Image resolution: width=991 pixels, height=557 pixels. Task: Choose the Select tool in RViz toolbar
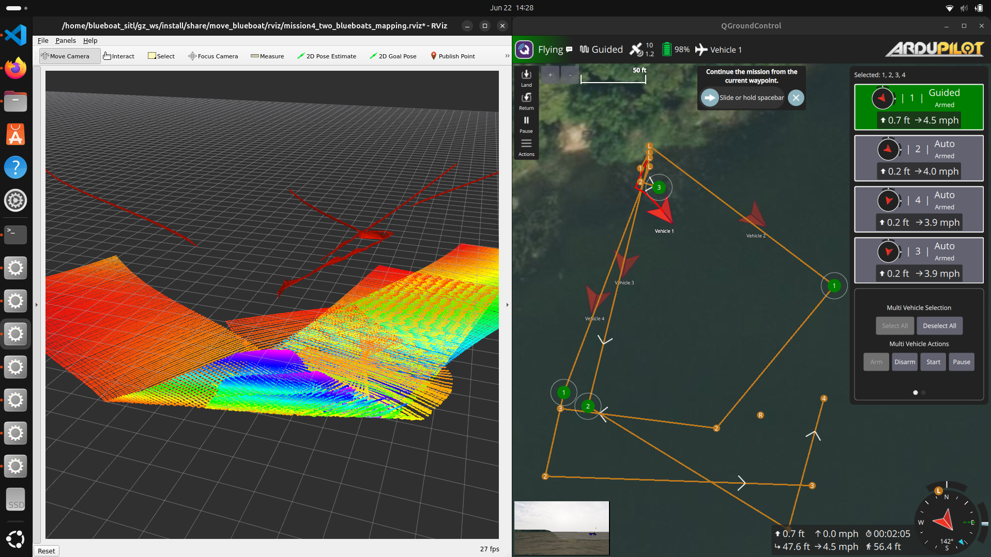coord(161,56)
